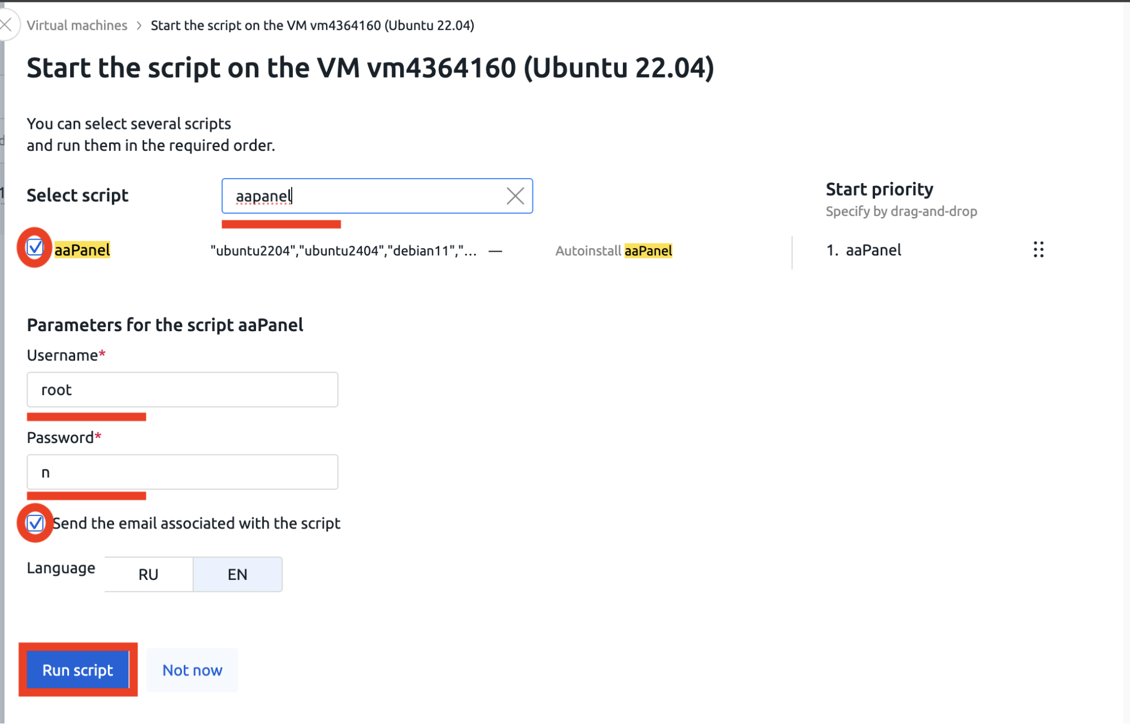Switch language to RU

point(149,574)
